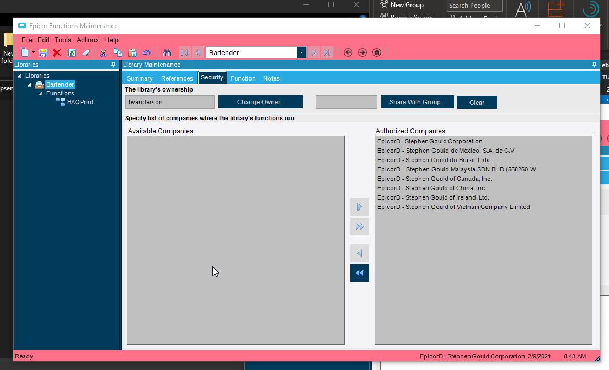The width and height of the screenshot is (609, 370).
Task: Open the Actions menu
Action: click(x=87, y=40)
